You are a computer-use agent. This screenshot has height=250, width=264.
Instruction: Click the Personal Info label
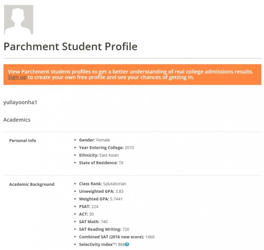[22, 140]
